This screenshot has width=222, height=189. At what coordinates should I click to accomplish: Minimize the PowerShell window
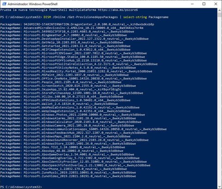coord(192,4)
